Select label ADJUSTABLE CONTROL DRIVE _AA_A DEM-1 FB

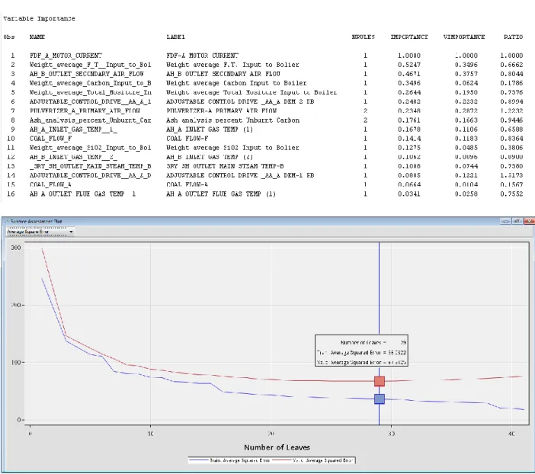pos(240,175)
